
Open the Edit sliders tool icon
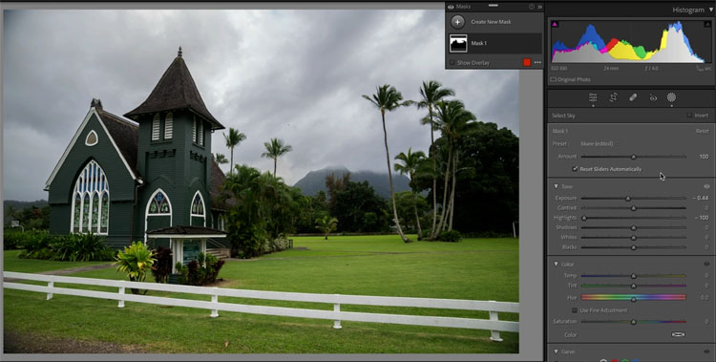(593, 97)
